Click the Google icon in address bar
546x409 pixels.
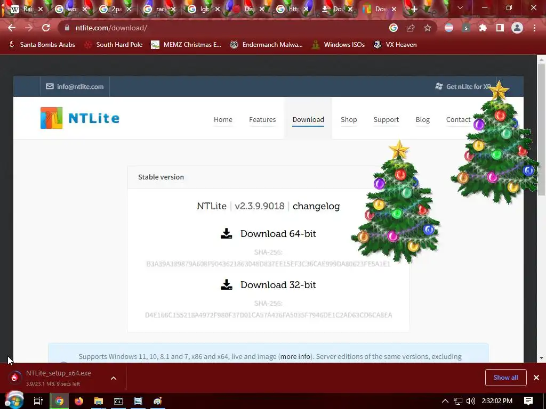point(394,28)
